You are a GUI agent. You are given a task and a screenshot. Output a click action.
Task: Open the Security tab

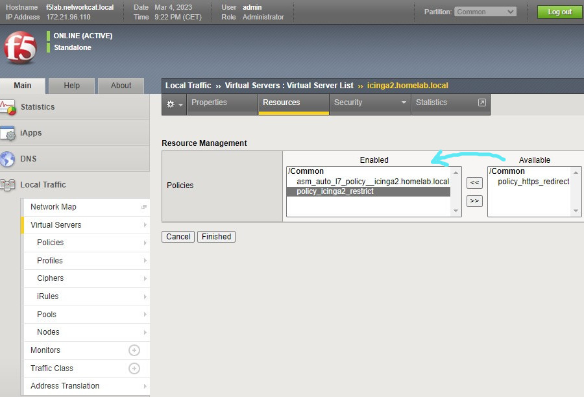click(371, 104)
